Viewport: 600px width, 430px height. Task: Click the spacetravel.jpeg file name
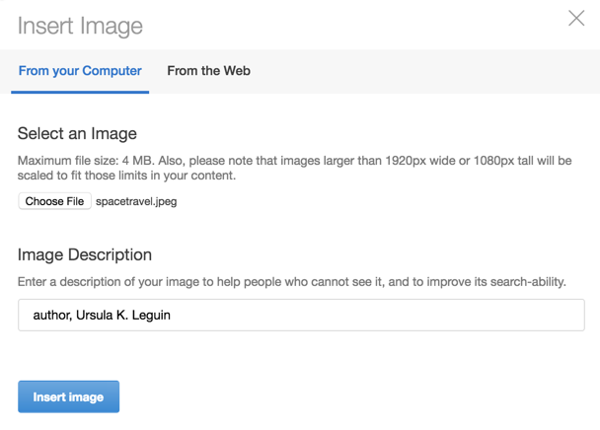136,201
